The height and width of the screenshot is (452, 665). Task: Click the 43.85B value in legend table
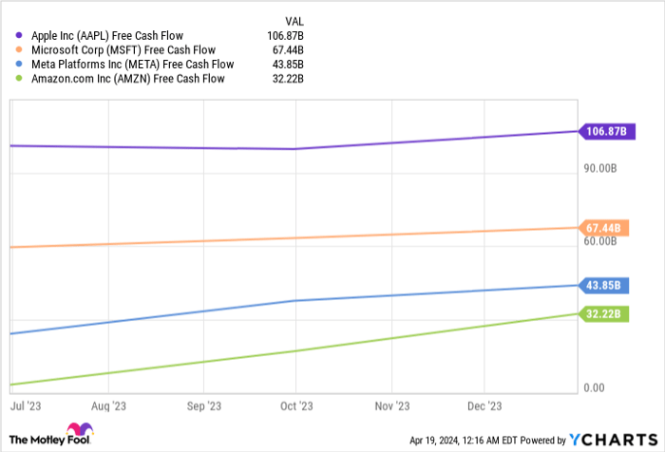tap(288, 65)
